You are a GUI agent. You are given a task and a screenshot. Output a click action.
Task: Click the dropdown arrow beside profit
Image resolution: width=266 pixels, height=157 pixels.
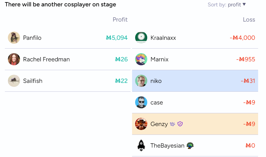[x=244, y=4]
